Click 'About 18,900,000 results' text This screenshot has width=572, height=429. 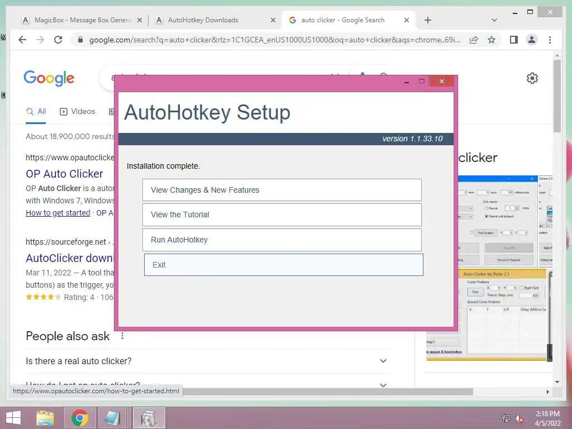point(70,136)
